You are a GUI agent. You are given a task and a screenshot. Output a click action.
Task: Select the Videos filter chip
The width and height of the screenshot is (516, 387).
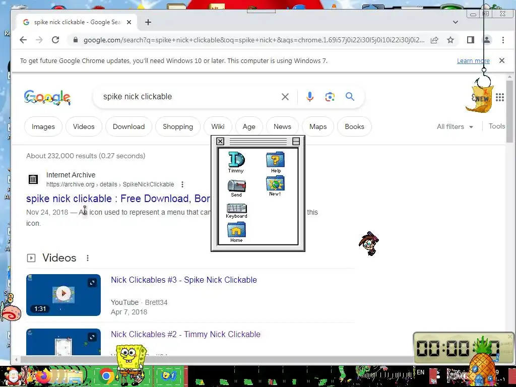[84, 126]
